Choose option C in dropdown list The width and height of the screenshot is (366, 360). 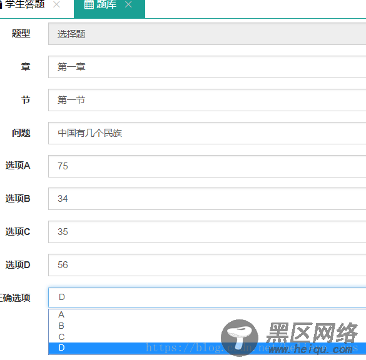(x=207, y=337)
